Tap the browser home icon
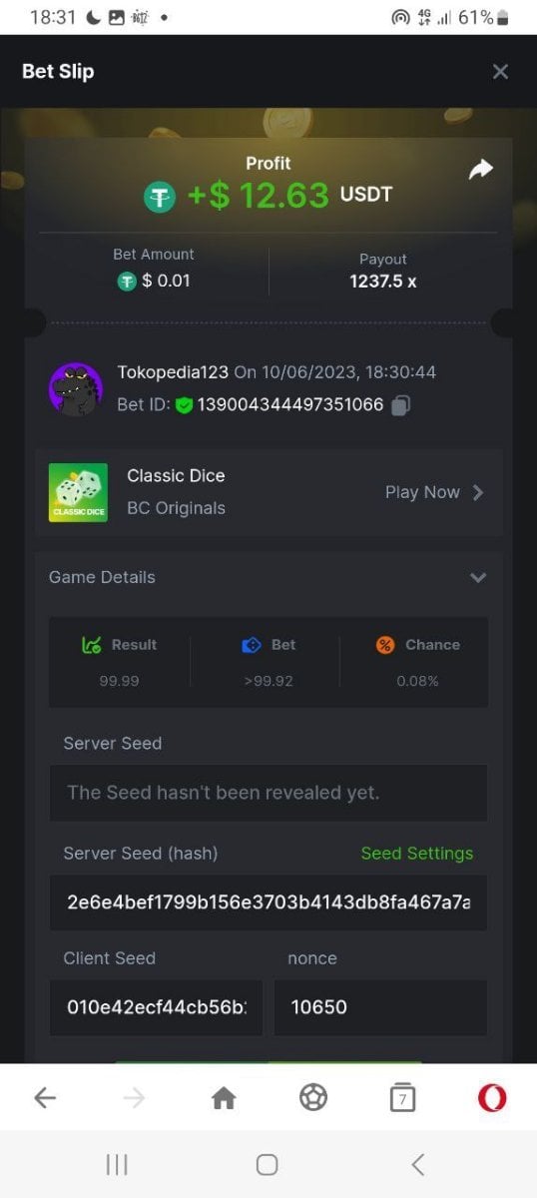Screen dimensions: 537x1198 pyautogui.click(x=224, y=1098)
